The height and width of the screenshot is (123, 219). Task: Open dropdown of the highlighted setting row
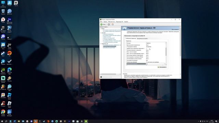pyautogui.click(x=164, y=64)
